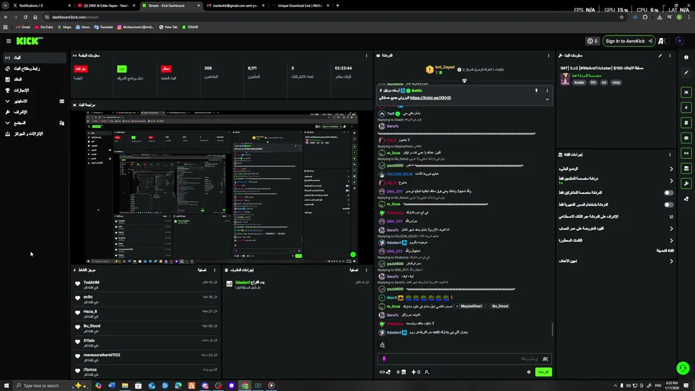Open the three-dot menu of the stream info panel

pyautogui.click(x=669, y=55)
